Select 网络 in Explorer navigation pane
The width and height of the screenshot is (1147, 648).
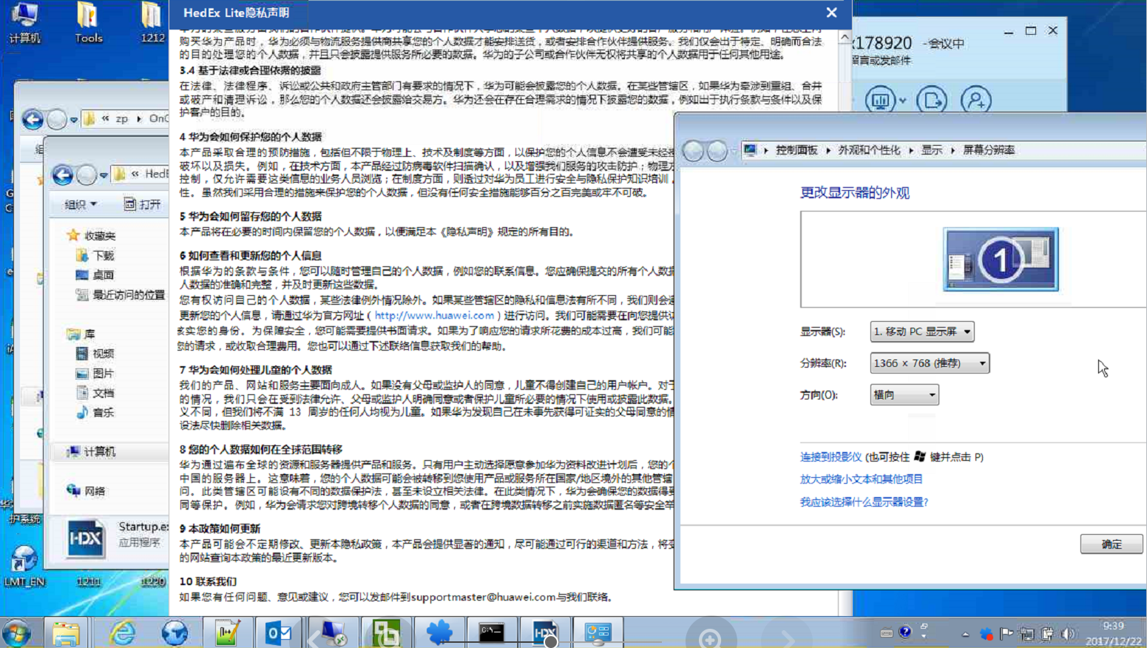[x=87, y=491]
